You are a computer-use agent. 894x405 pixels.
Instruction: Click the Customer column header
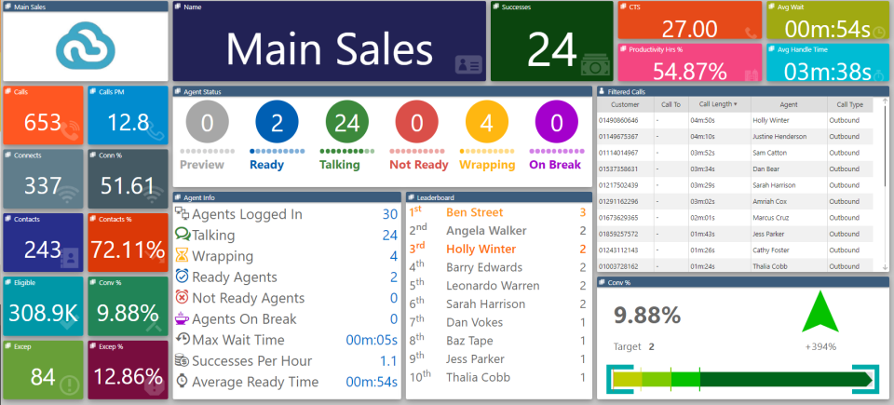tap(625, 104)
